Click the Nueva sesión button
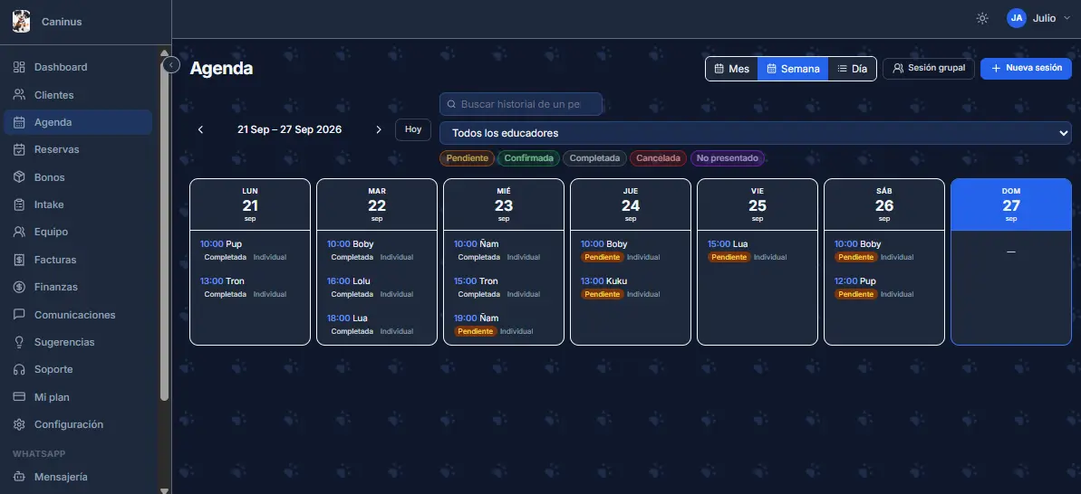 [x=1026, y=68]
